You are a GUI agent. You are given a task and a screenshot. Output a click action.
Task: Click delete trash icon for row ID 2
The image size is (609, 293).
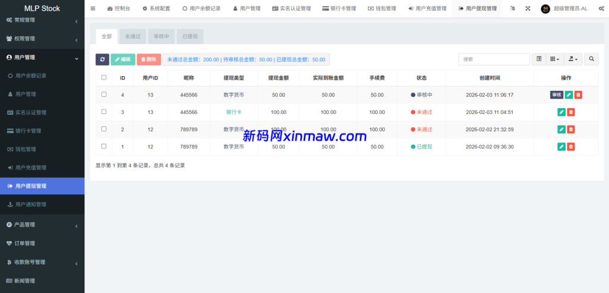[571, 129]
